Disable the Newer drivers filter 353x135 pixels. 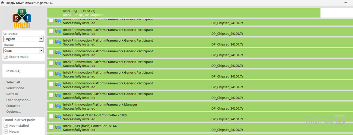point(6,131)
